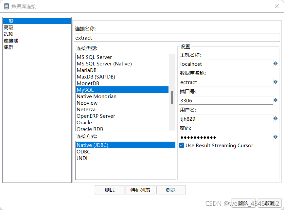Select Neoview connection type
The image size is (284, 210).
[122, 103]
